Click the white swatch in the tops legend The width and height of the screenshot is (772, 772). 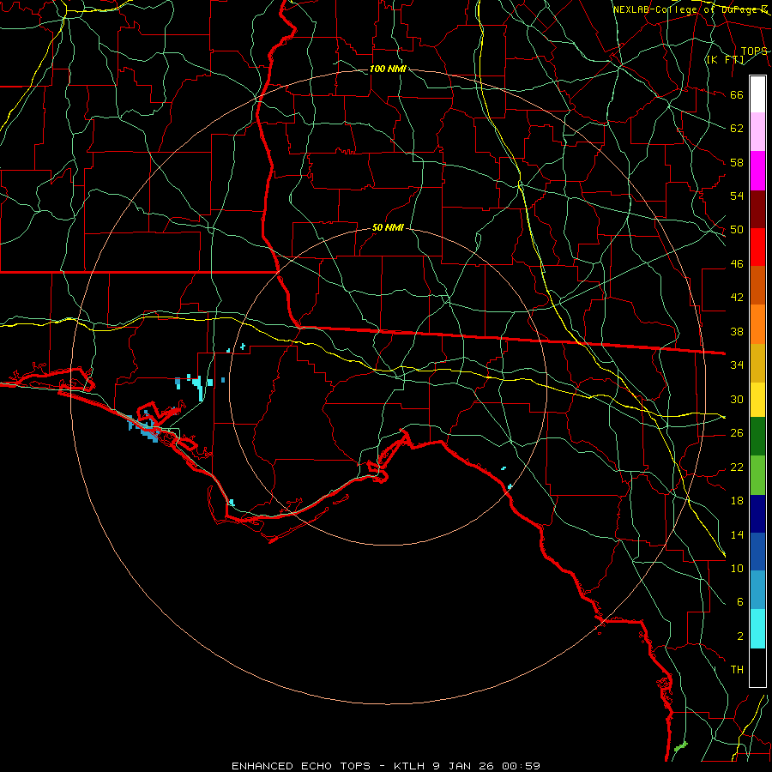coord(757,94)
